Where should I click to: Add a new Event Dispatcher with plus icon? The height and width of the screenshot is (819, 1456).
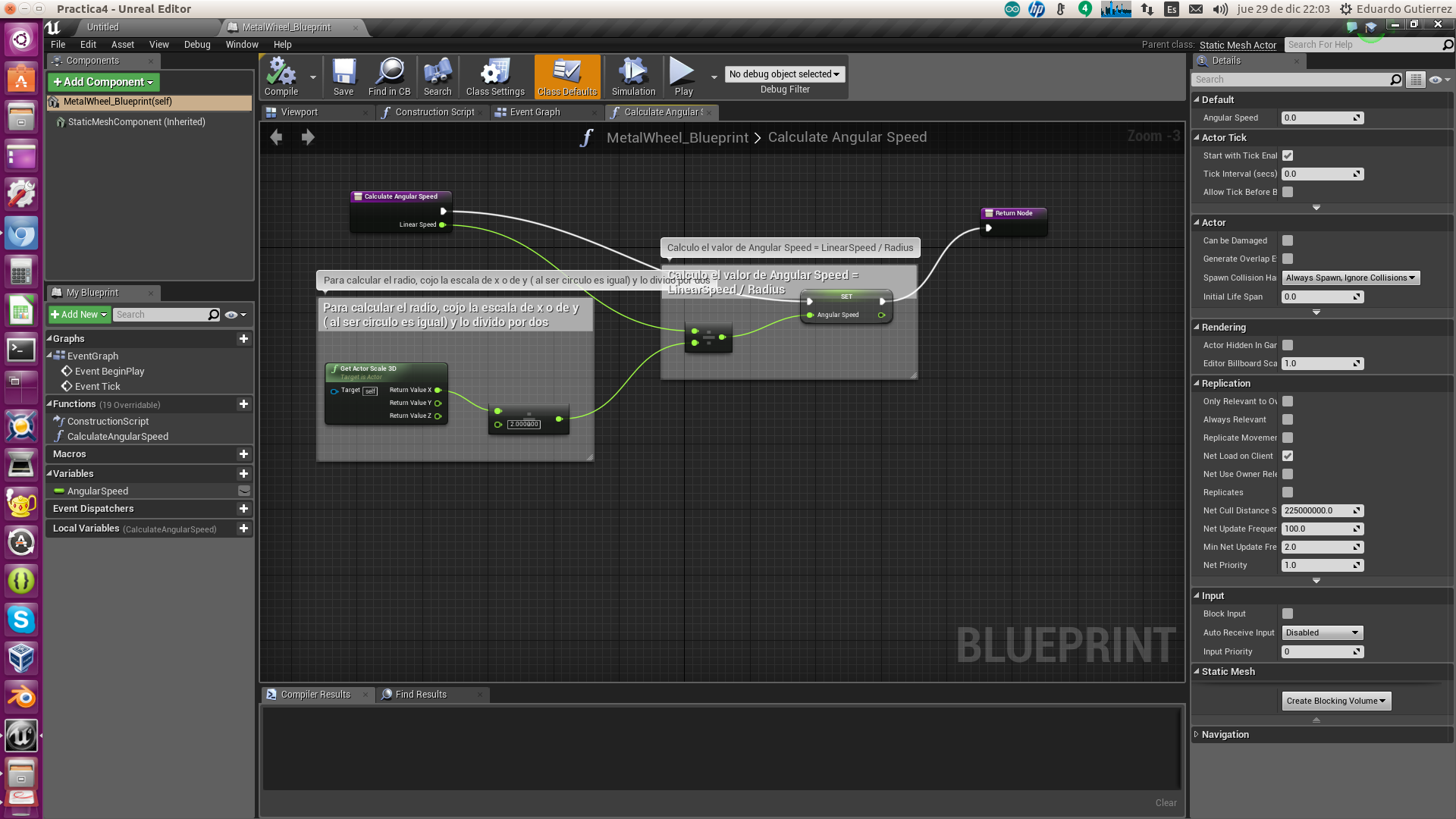pyautogui.click(x=243, y=509)
